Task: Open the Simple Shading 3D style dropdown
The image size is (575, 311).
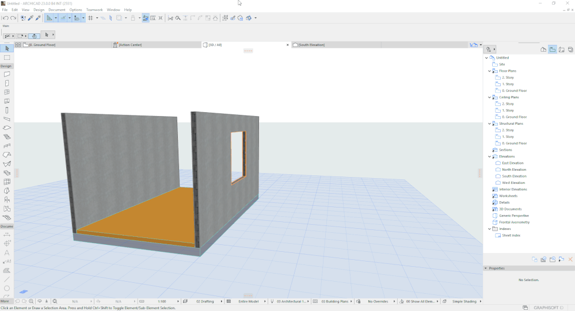Action: (x=464, y=301)
